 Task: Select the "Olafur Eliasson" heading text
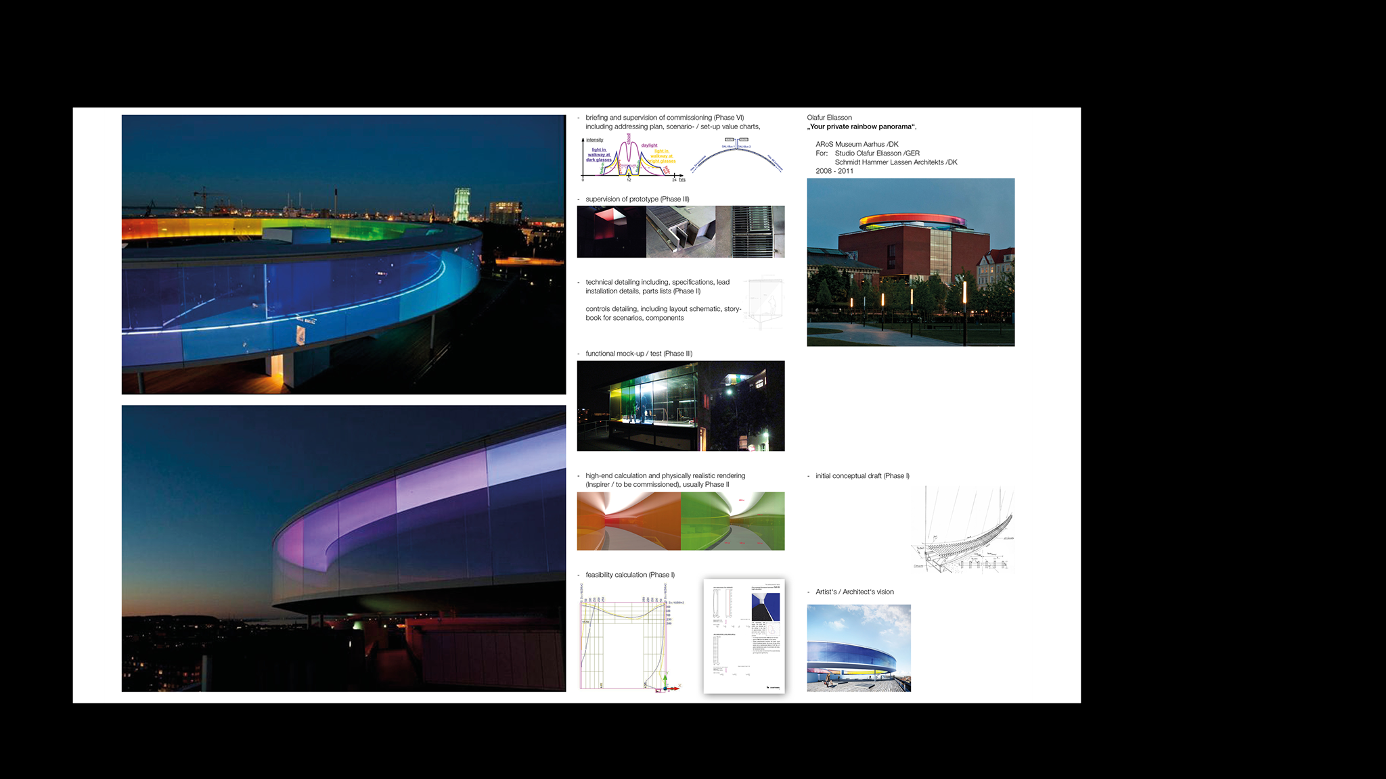[829, 118]
